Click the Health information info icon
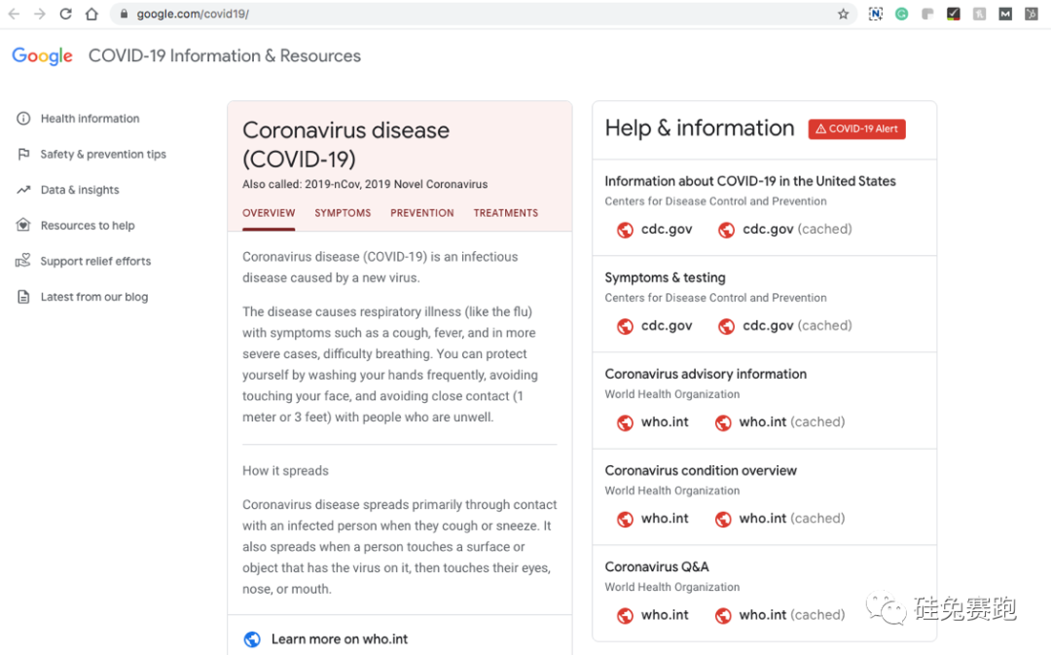1051x655 pixels. pyautogui.click(x=23, y=119)
